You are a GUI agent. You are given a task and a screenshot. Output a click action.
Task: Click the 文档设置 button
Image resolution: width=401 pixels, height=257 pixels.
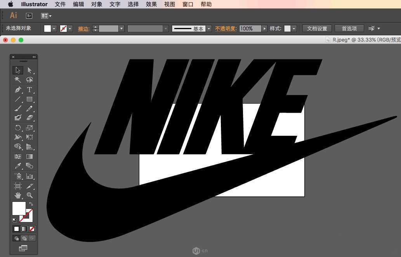point(317,29)
